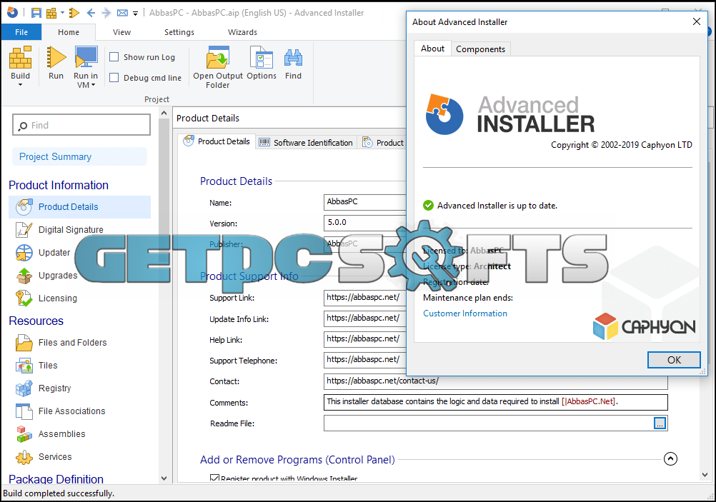The width and height of the screenshot is (716, 502).
Task: Select the Software Identification tab
Action: (x=306, y=142)
